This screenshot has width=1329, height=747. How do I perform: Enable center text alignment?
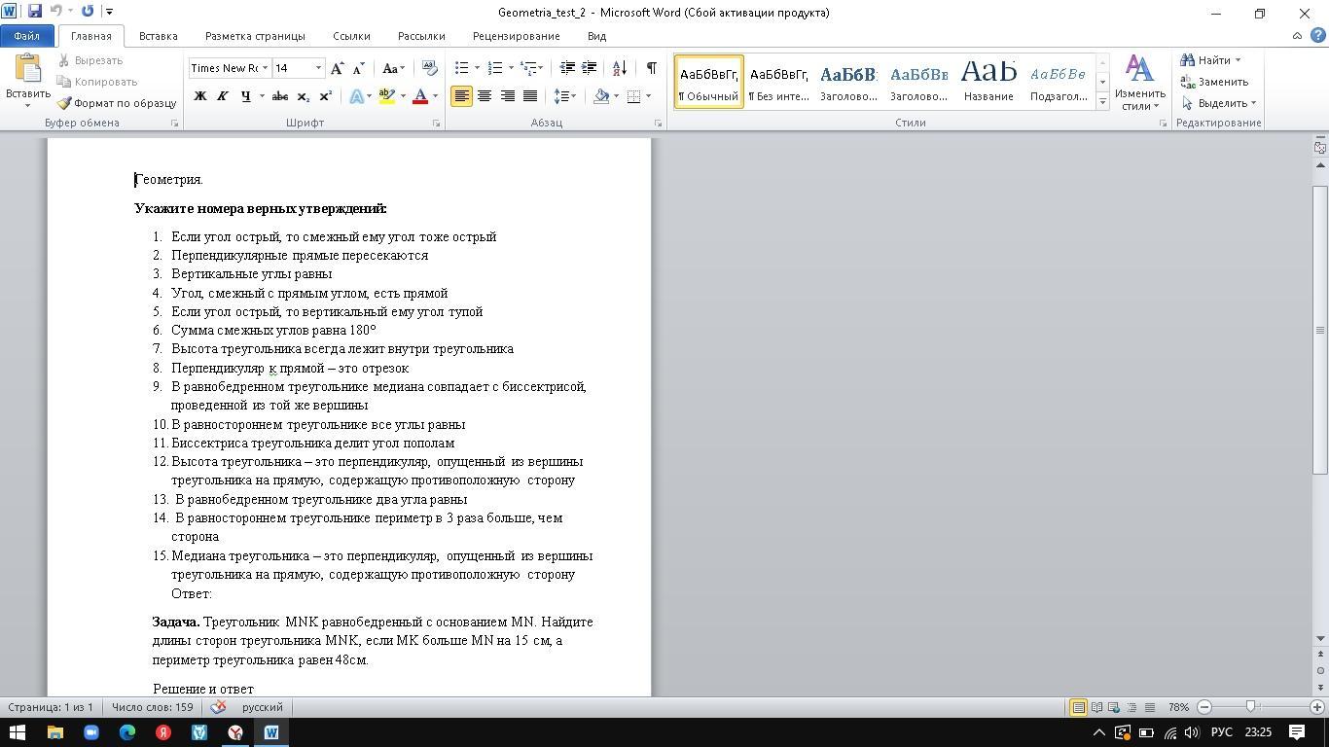pos(485,96)
